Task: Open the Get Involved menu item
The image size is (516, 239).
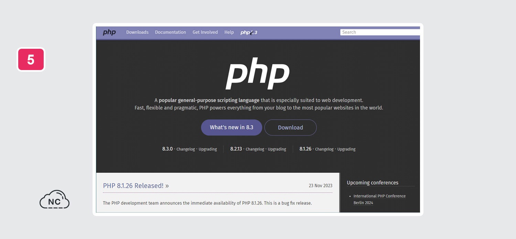Action: [205, 32]
